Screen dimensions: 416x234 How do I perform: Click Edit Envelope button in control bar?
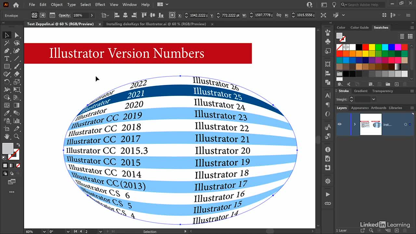click(x=34, y=15)
